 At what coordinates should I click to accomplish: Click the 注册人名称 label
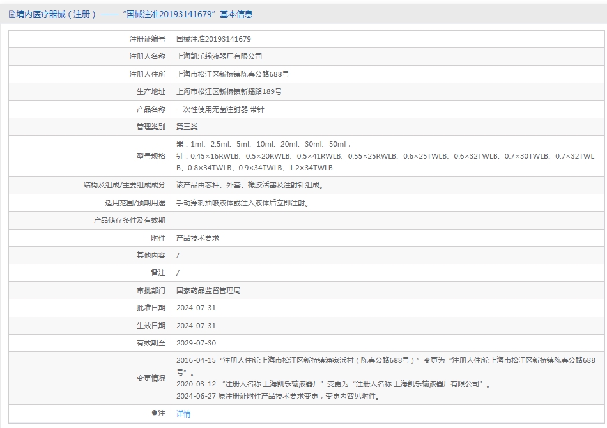[147, 56]
